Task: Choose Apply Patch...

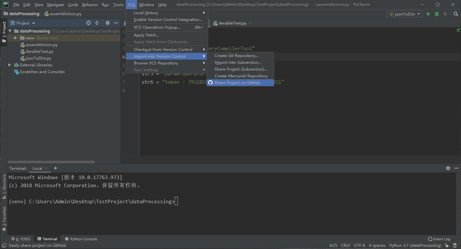Action: click(167, 35)
